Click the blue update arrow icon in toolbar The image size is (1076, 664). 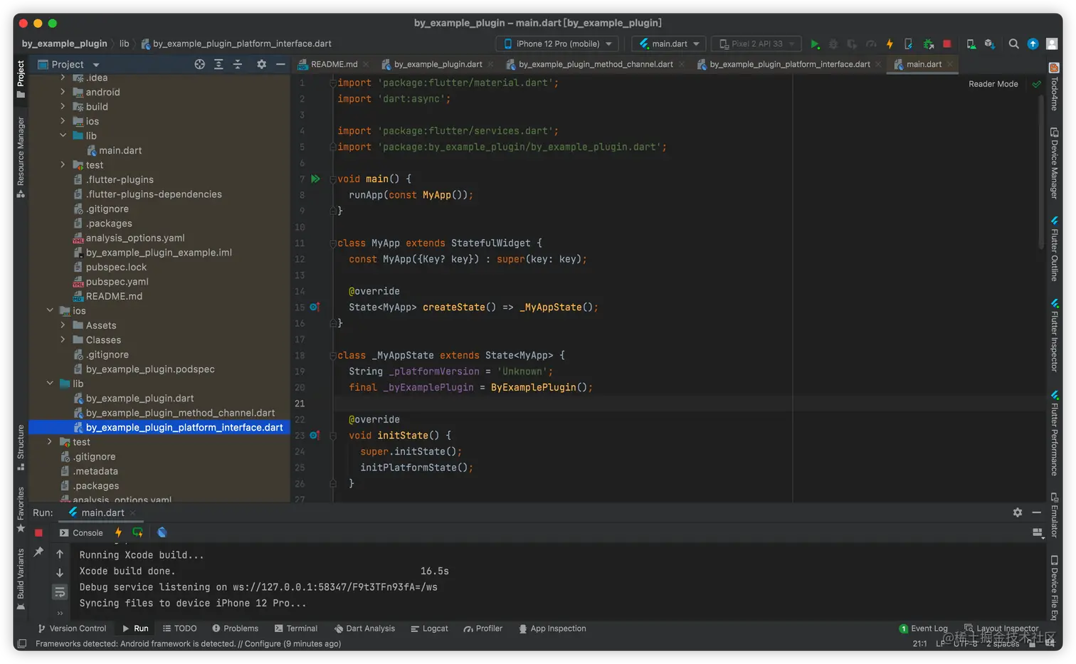click(x=1033, y=44)
